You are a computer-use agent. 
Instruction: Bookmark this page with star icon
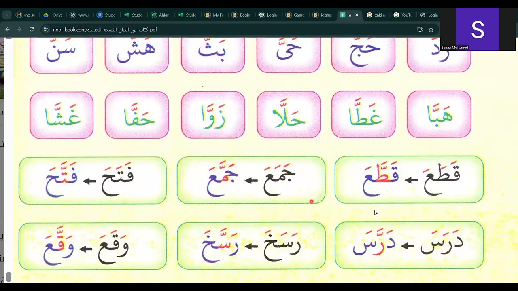[431, 30]
